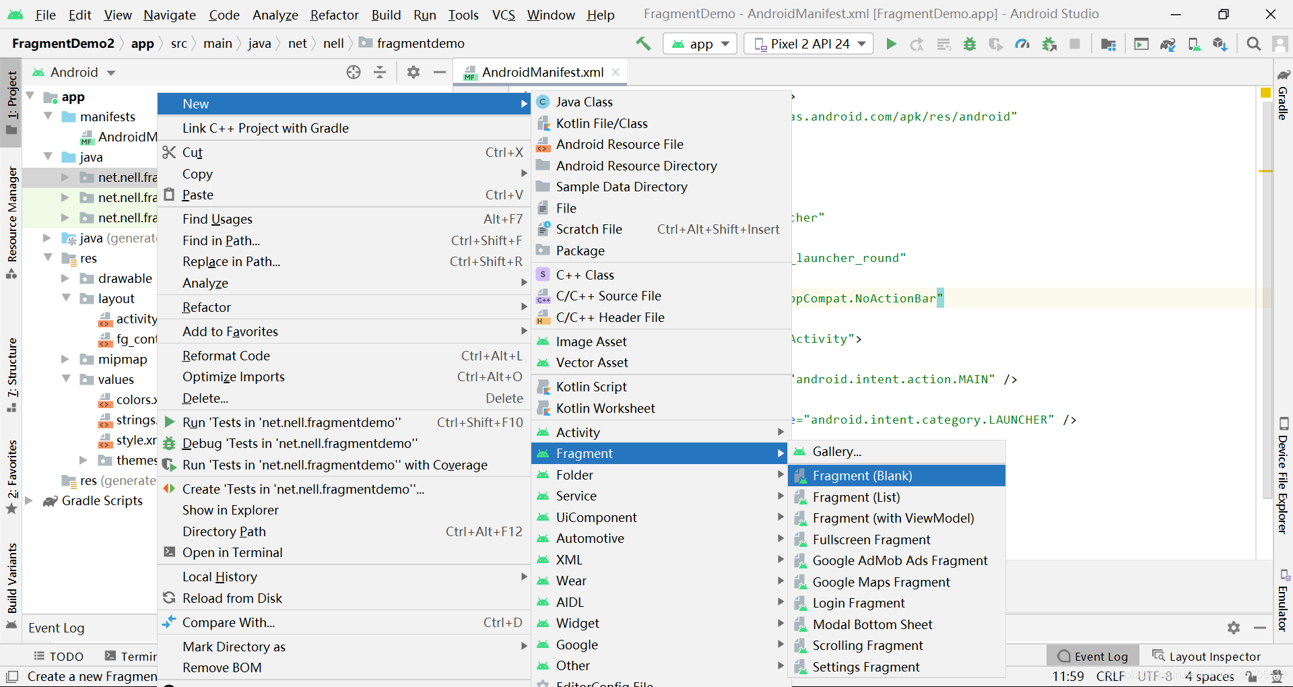Toggle the Build Variants side panel
Image resolution: width=1293 pixels, height=687 pixels.
click(11, 585)
